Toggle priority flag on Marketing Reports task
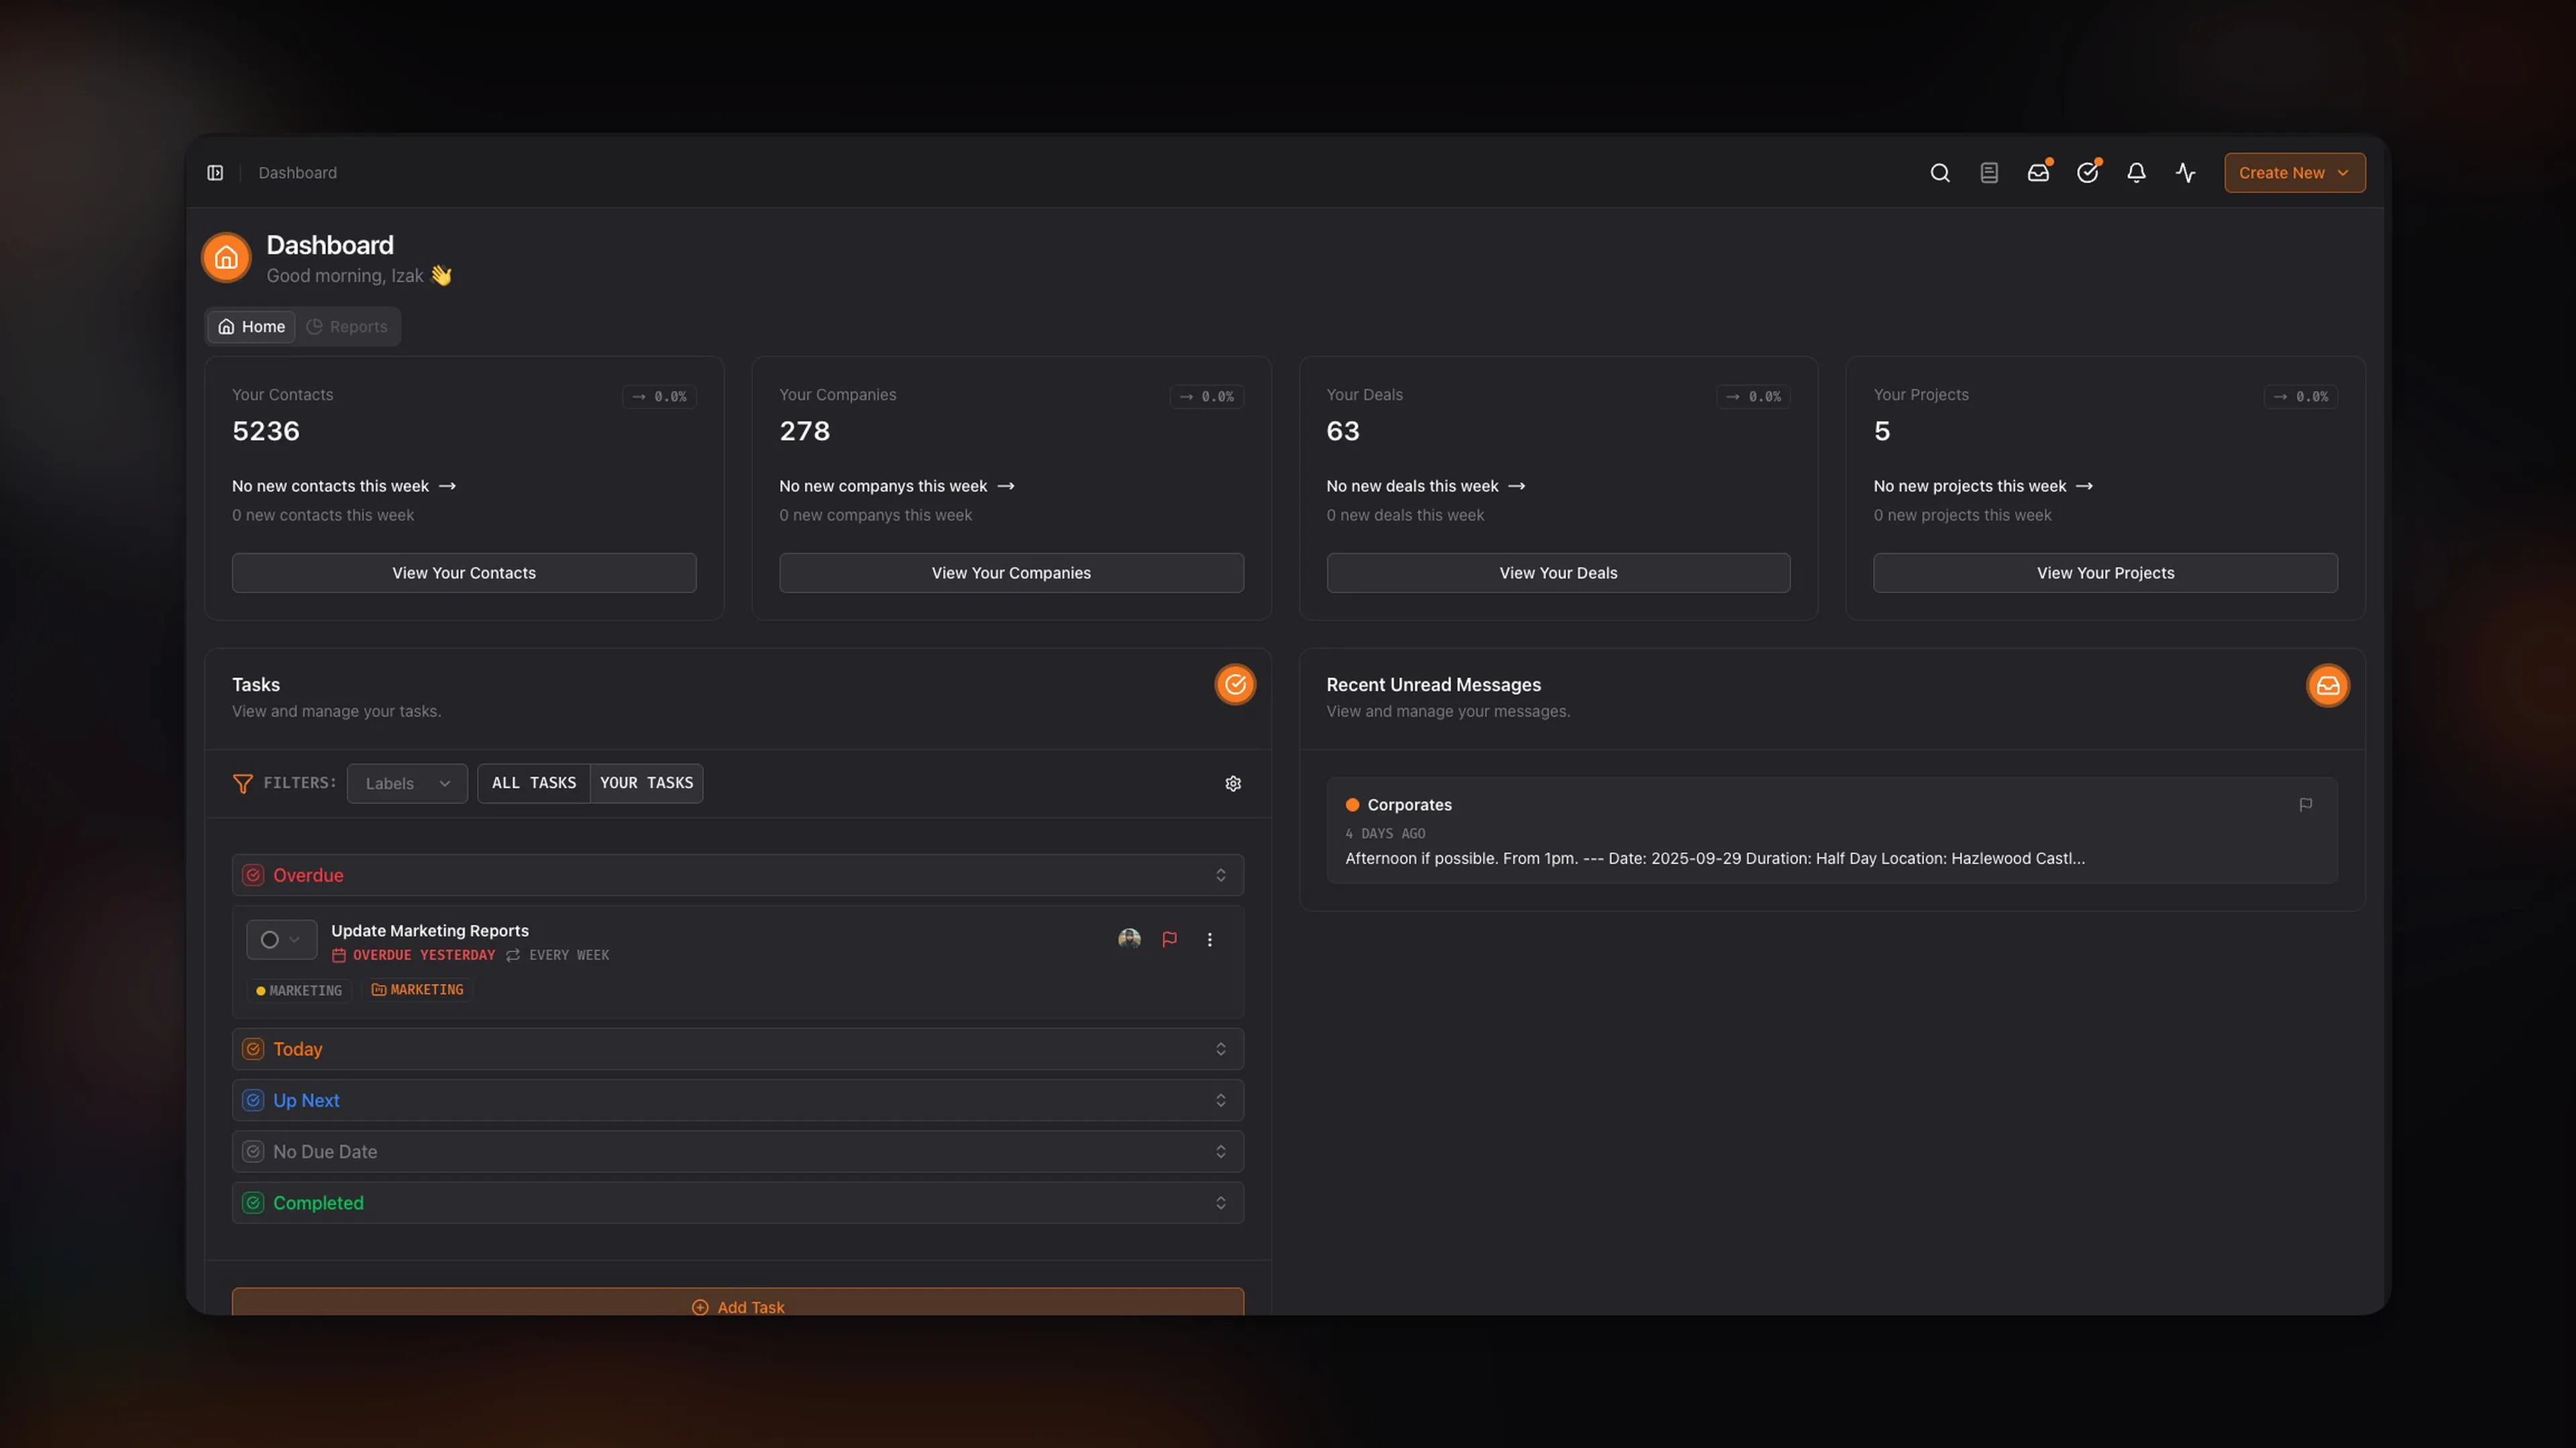 click(x=1169, y=939)
